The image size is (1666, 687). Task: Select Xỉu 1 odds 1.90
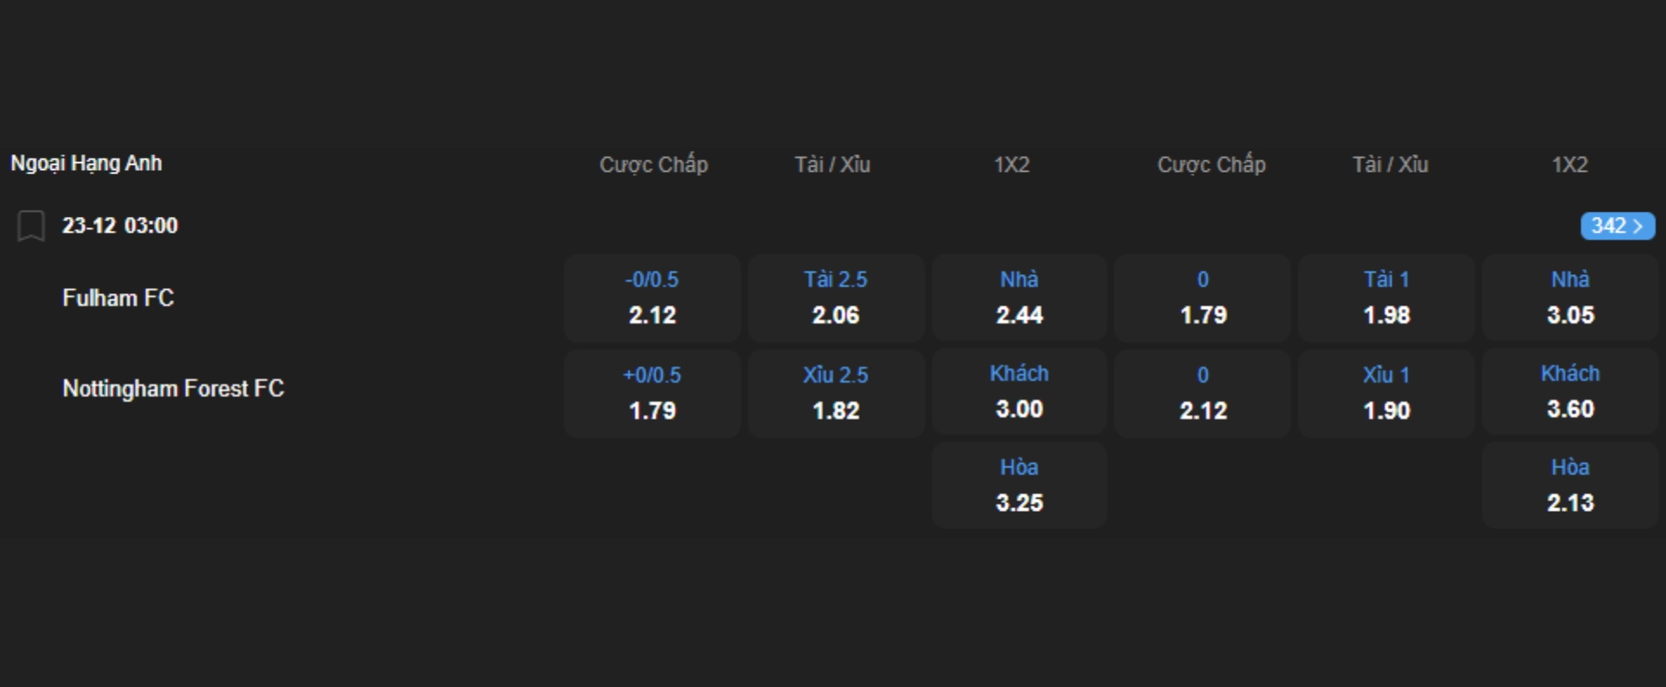click(x=1387, y=393)
